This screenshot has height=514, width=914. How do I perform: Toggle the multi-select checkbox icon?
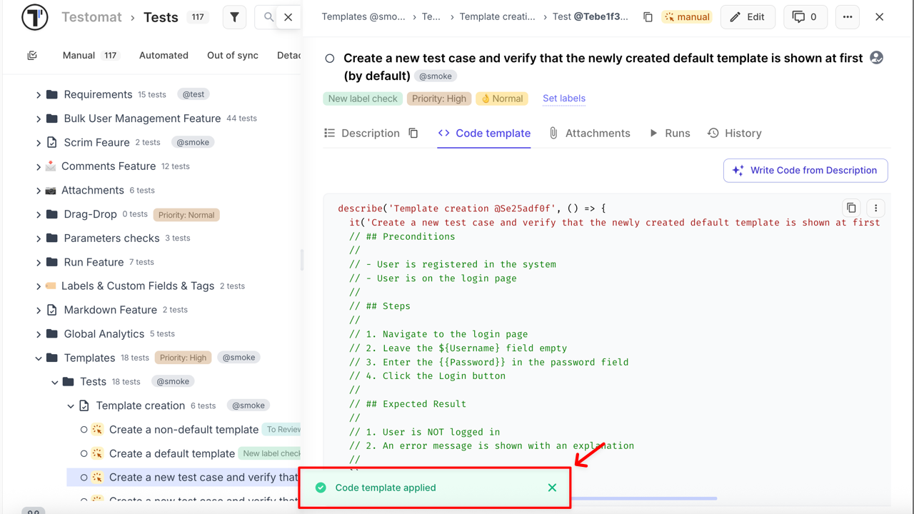pos(32,56)
